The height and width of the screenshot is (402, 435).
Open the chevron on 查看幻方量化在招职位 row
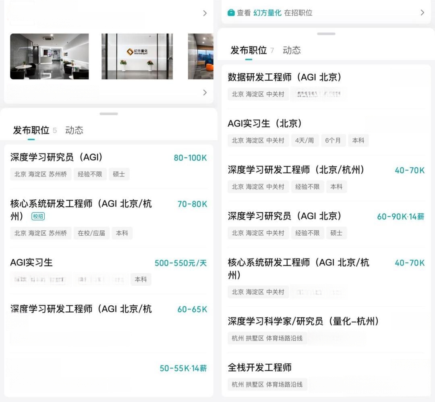(x=422, y=12)
